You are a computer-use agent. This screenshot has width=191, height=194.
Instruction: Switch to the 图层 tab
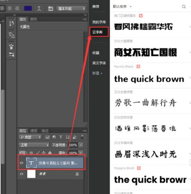click(23, 131)
